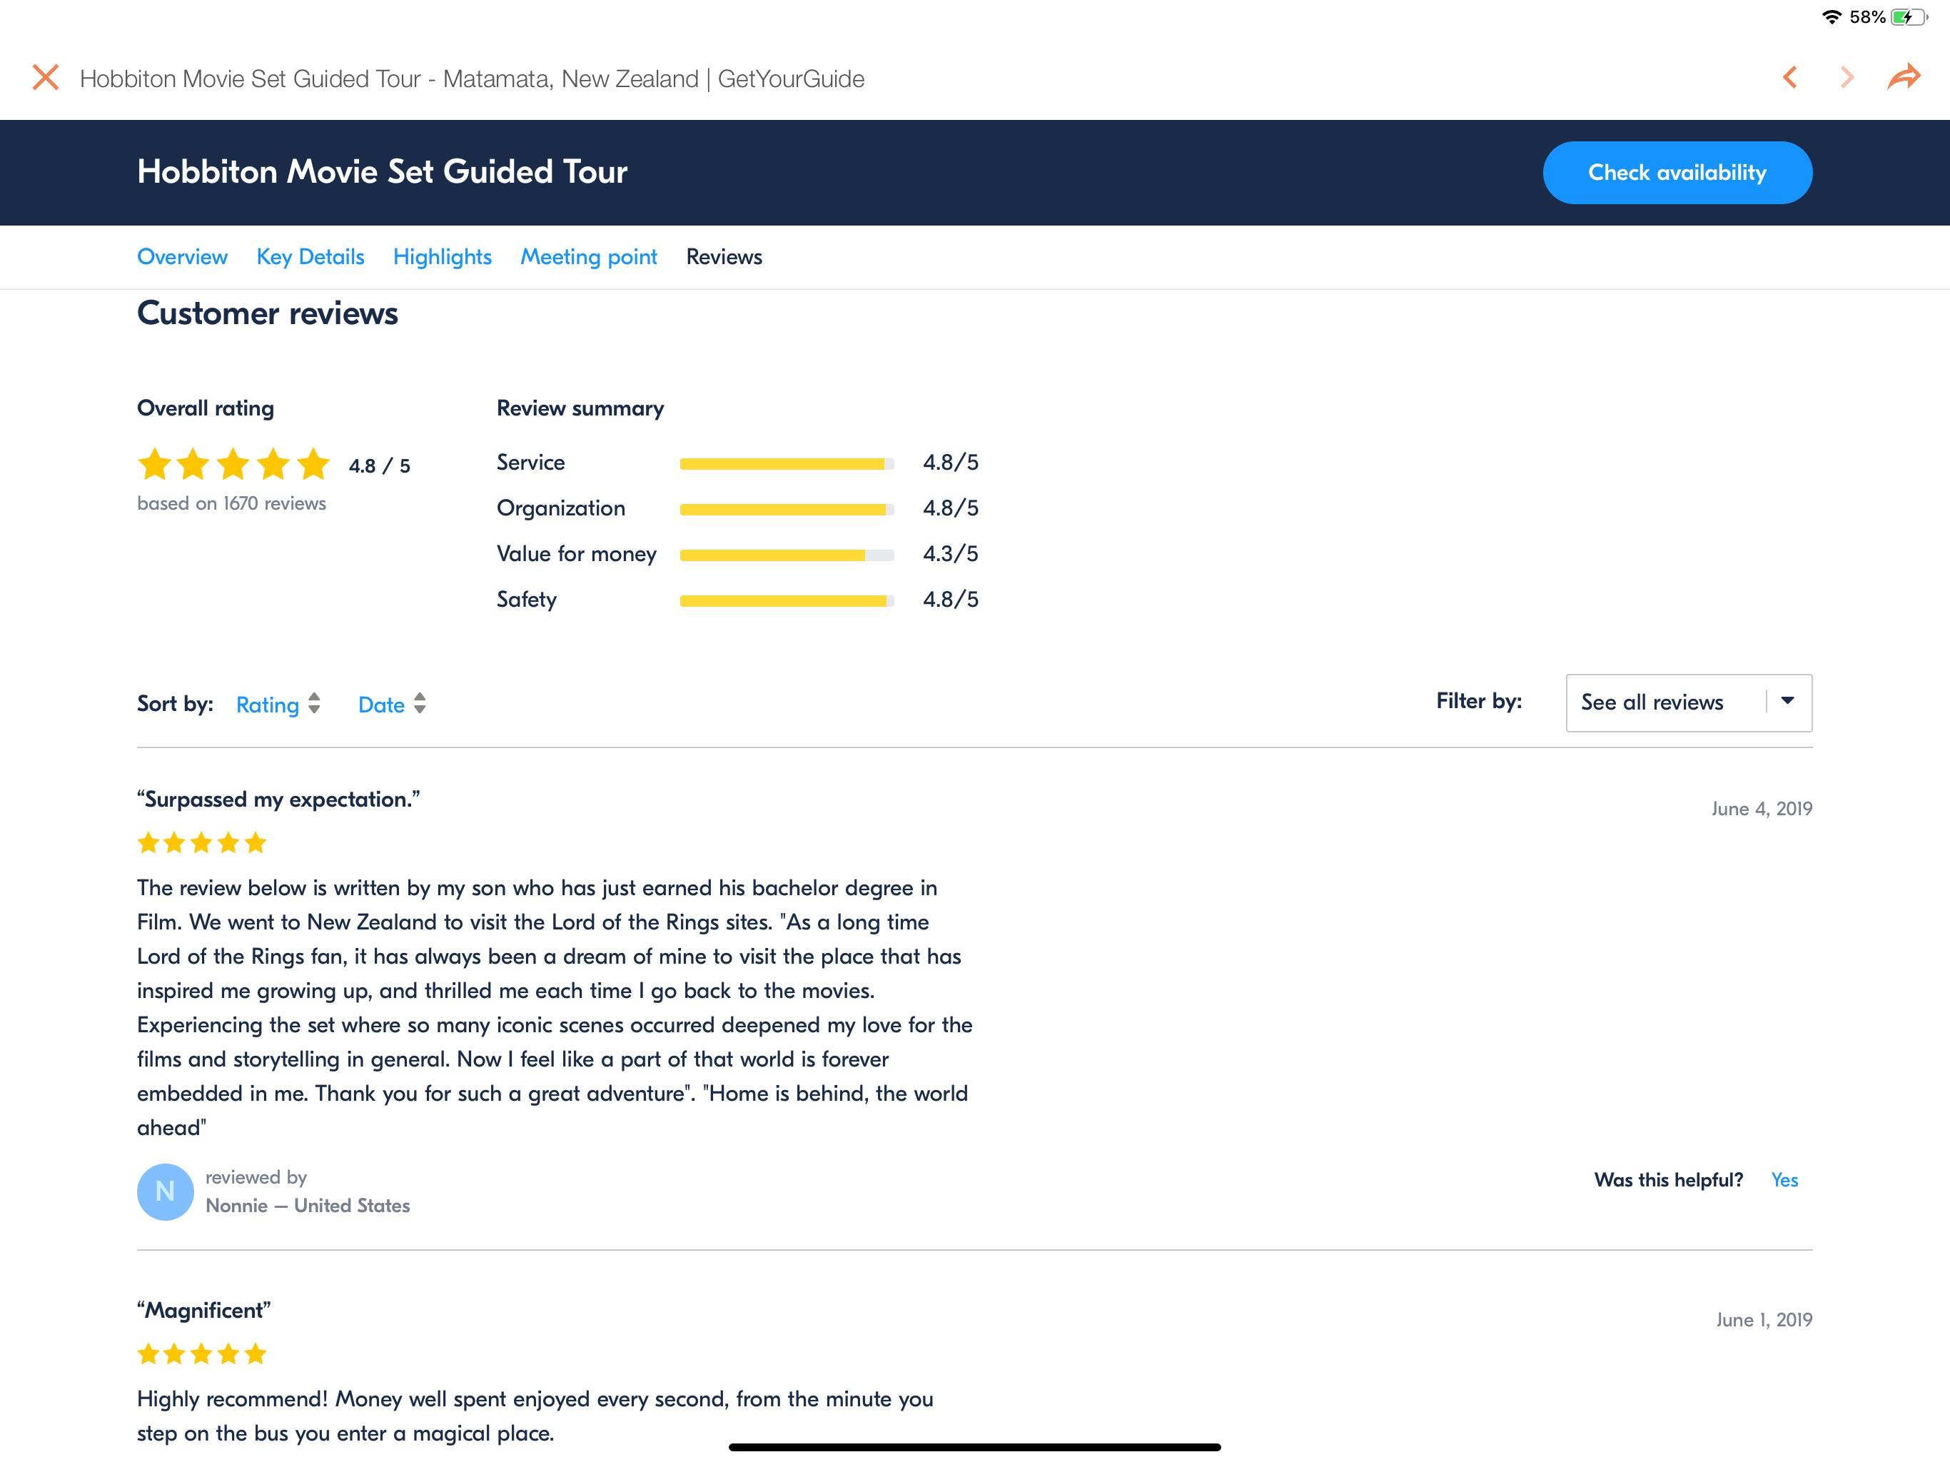Viewport: 1950px width, 1462px height.
Task: Go back with the left chevron arrow
Action: [x=1789, y=78]
